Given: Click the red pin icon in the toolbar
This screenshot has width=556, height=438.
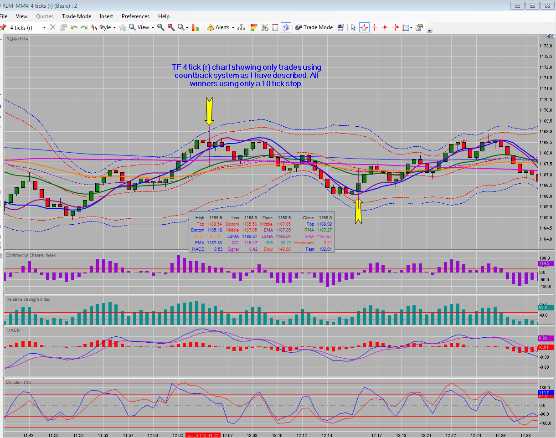Looking at the screenshot, I should coord(3,27).
